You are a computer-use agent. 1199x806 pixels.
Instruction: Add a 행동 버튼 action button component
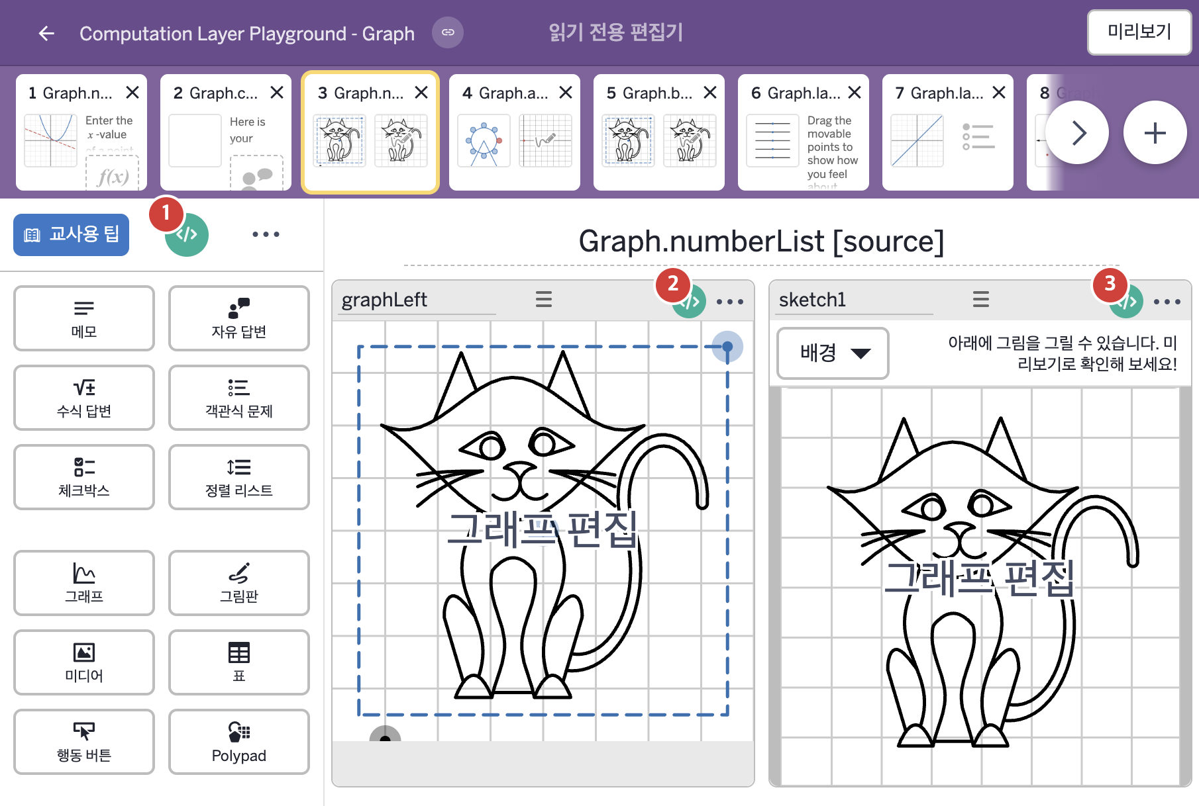click(x=84, y=742)
